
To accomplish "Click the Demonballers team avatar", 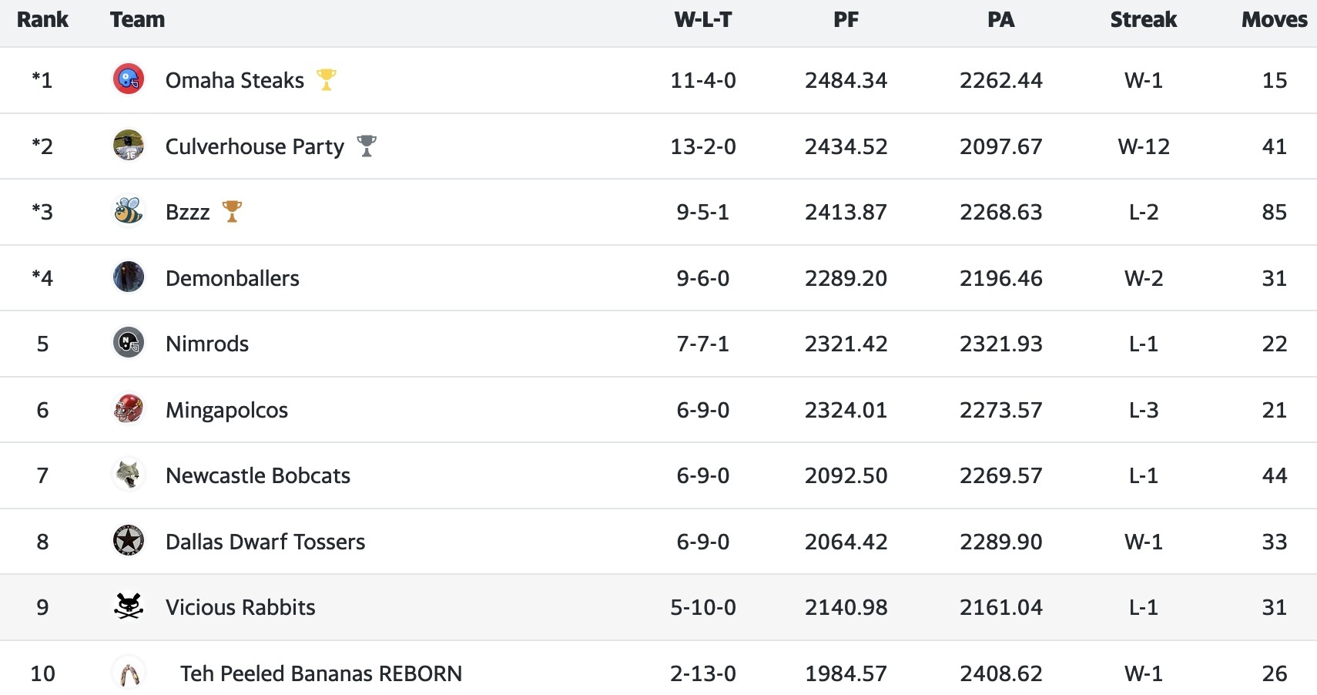I will (128, 278).
